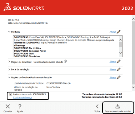Open the download info circle icon
This screenshot has width=135, height=114.
pyautogui.click(x=65, y=61)
